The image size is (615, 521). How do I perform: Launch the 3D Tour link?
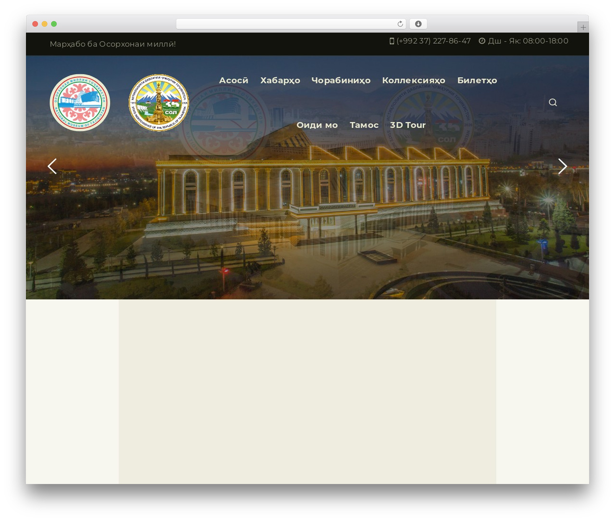[x=408, y=125]
